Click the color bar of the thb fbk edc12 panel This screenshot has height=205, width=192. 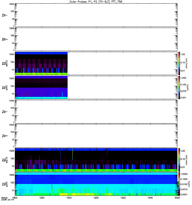tap(179, 63)
